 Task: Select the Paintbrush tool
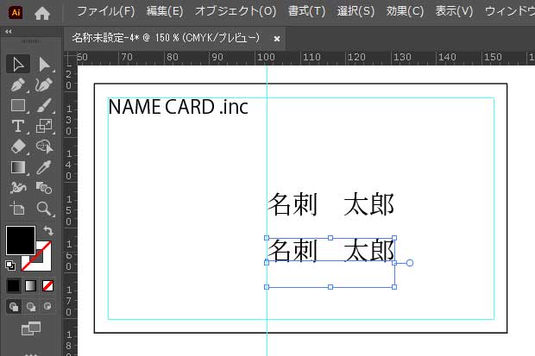(44, 105)
